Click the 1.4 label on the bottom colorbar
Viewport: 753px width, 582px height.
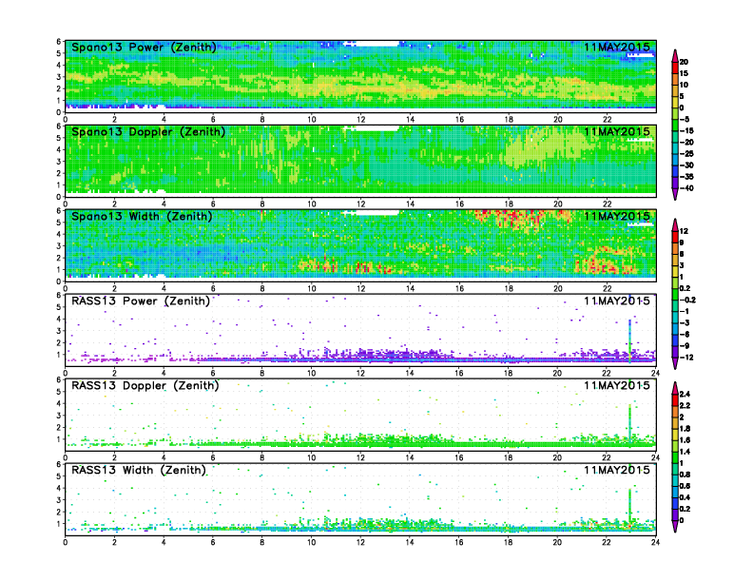tap(685, 452)
